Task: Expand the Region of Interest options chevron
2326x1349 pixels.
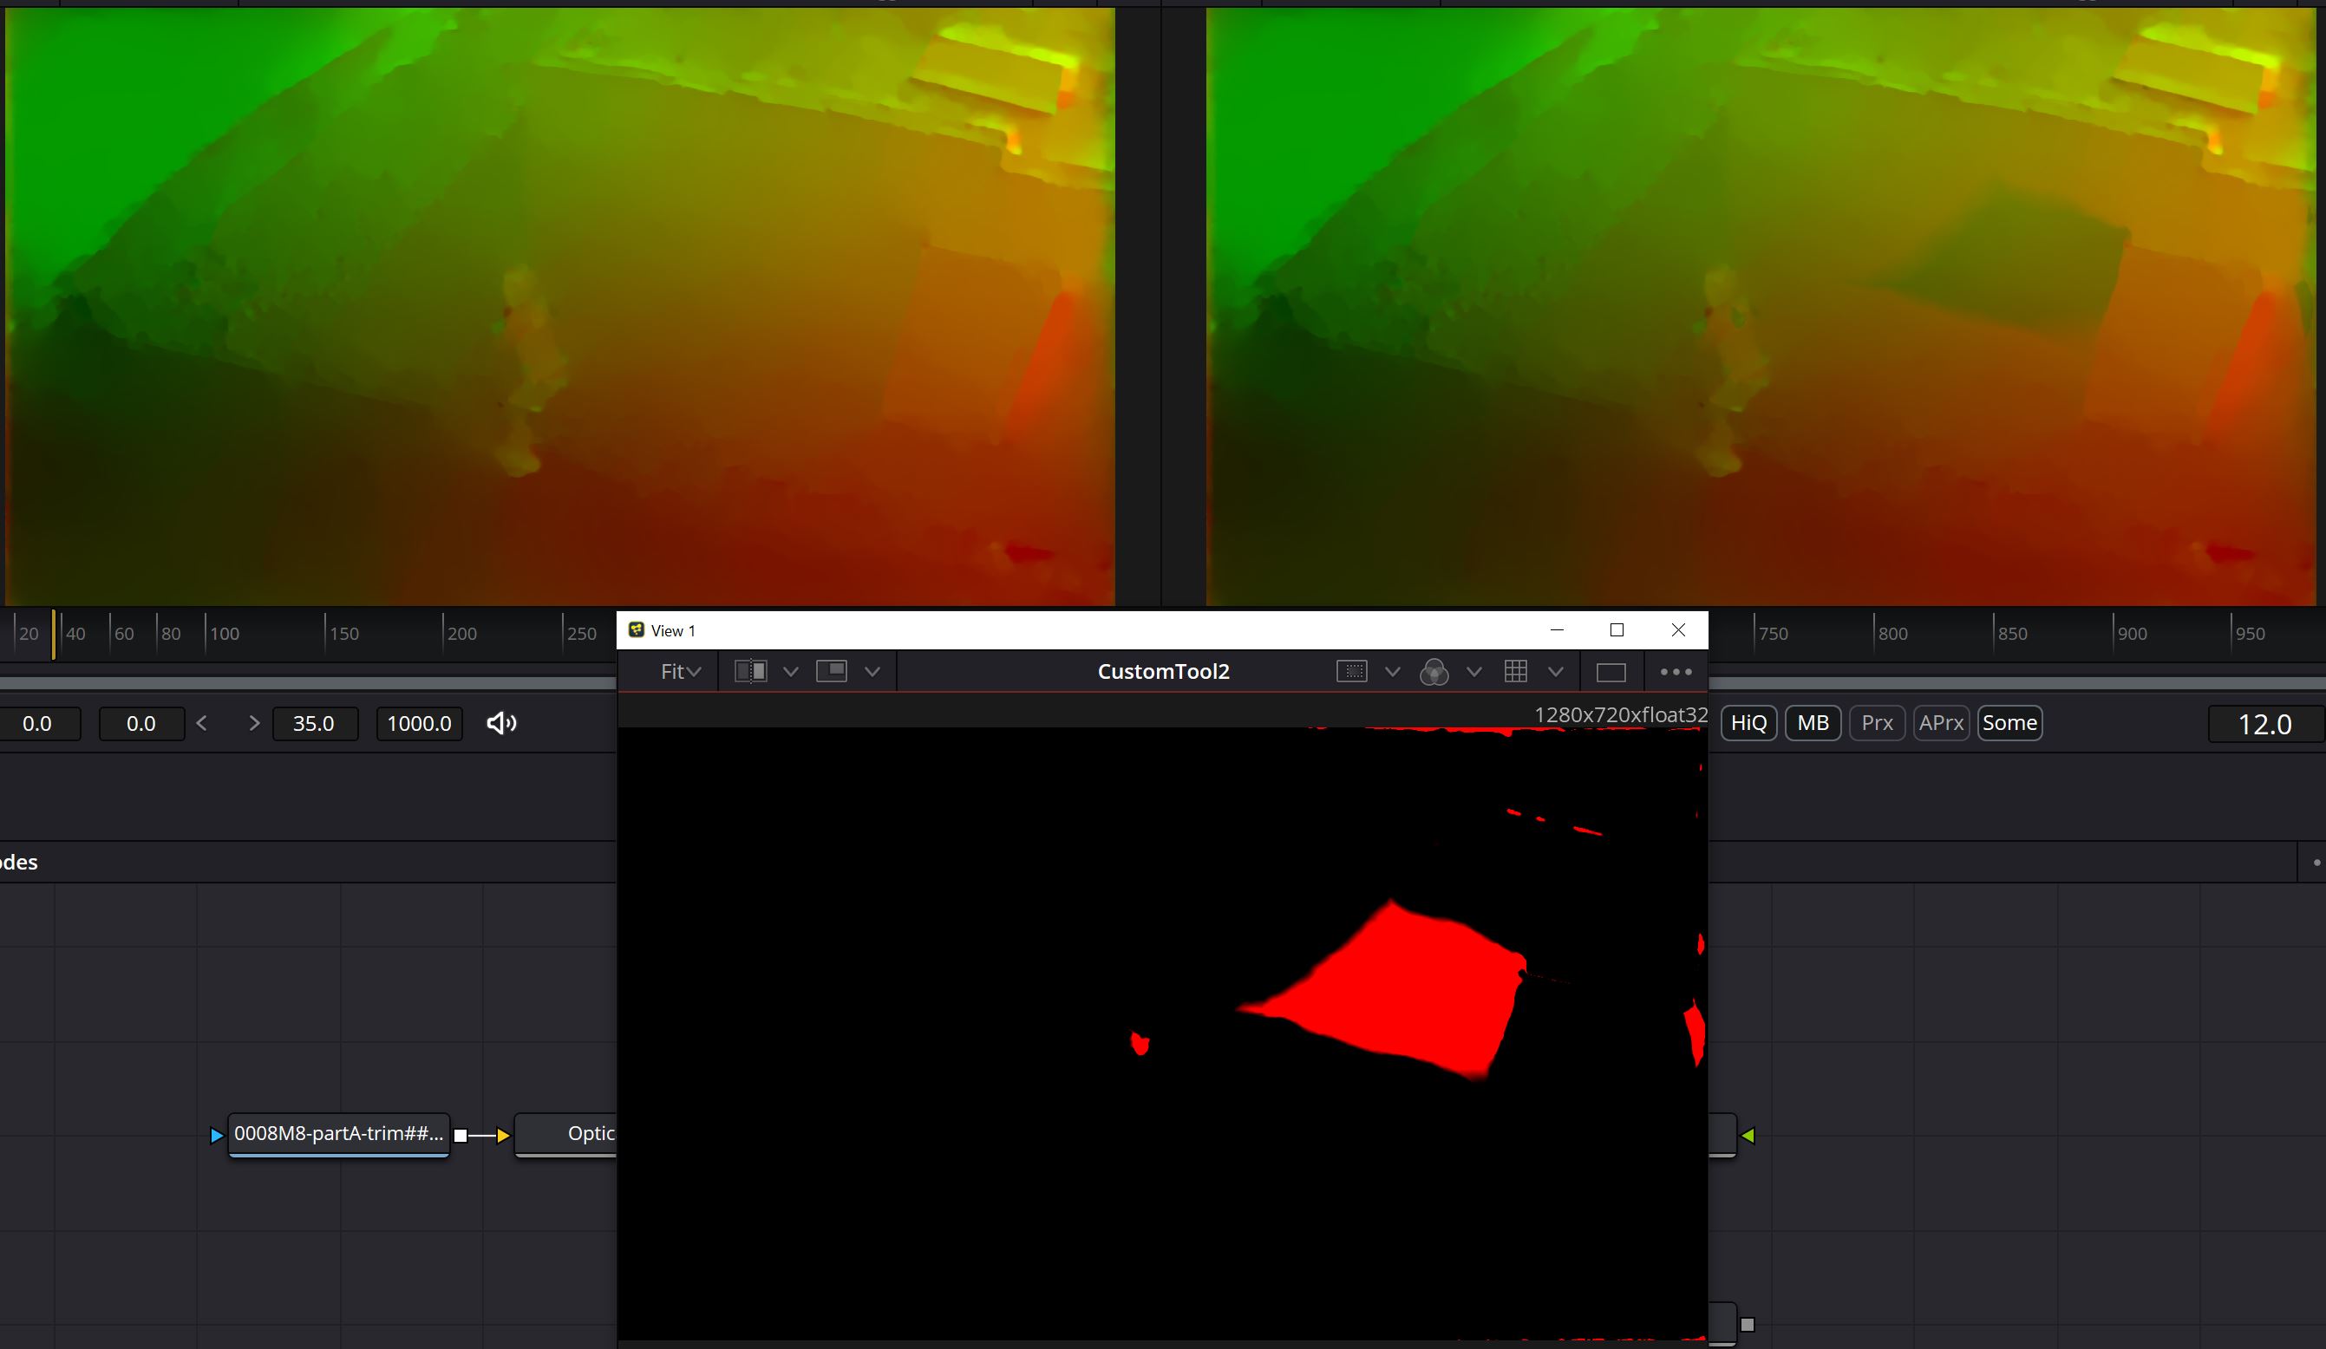Action: [x=1393, y=672]
